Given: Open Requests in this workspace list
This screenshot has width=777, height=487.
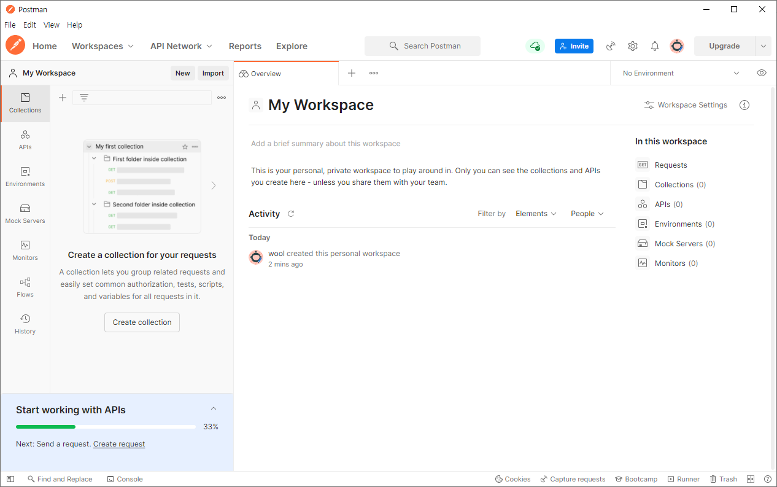Looking at the screenshot, I should [662, 165].
